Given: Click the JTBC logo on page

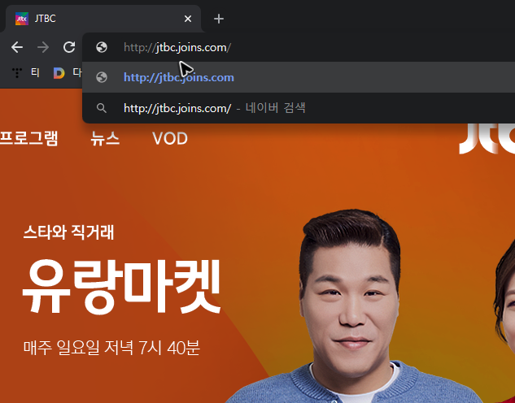Looking at the screenshot, I should [487, 138].
